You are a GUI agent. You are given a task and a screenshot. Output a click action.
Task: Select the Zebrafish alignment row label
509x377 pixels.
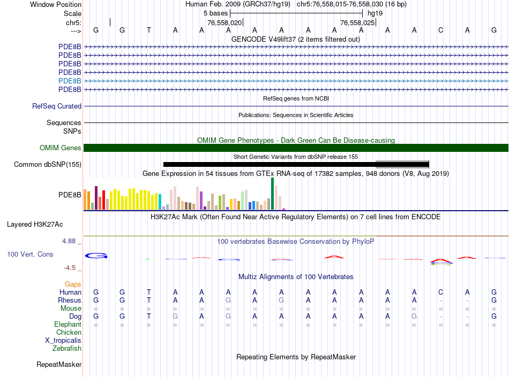67,349
